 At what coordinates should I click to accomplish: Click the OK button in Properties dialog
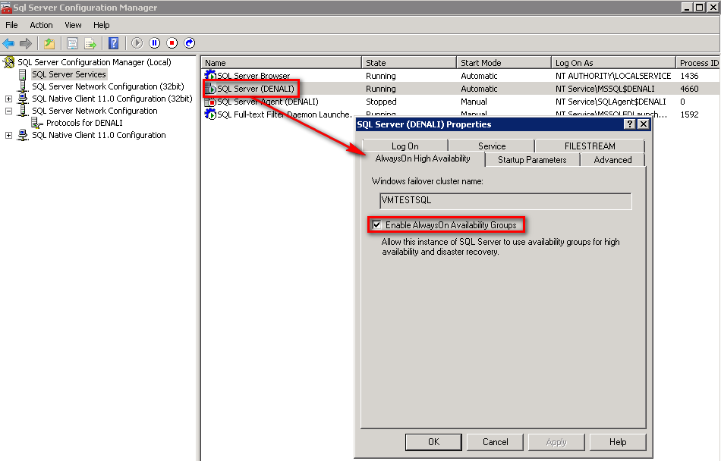433,442
